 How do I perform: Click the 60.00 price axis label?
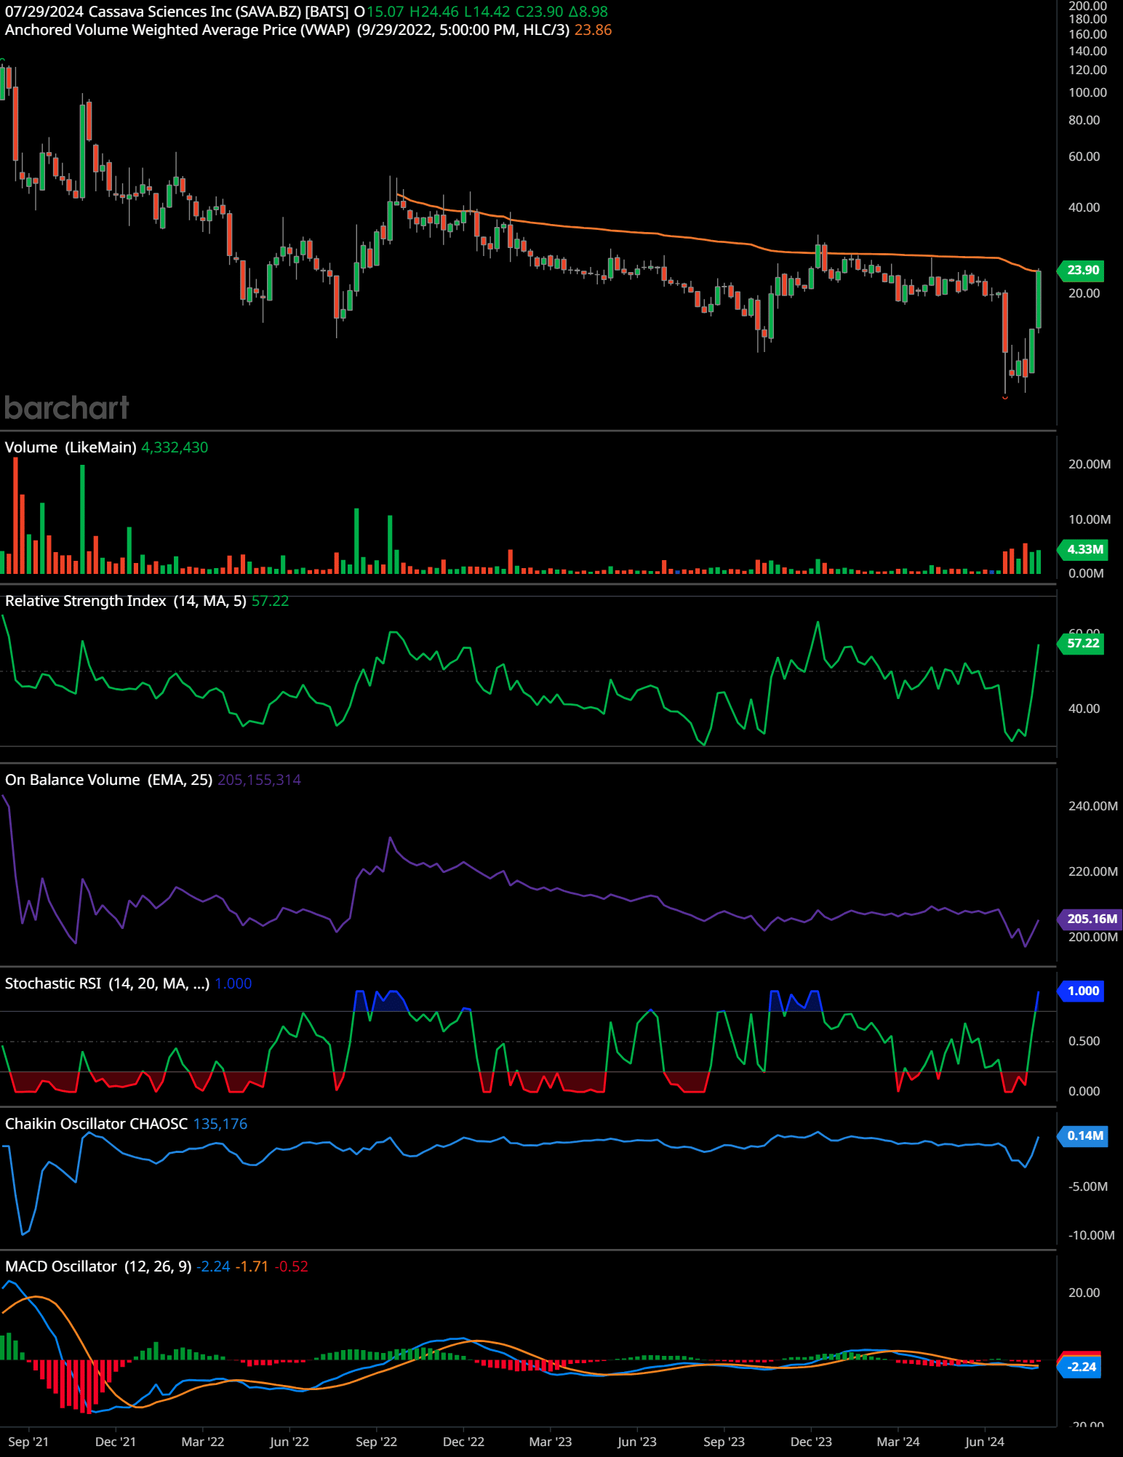pyautogui.click(x=1084, y=156)
